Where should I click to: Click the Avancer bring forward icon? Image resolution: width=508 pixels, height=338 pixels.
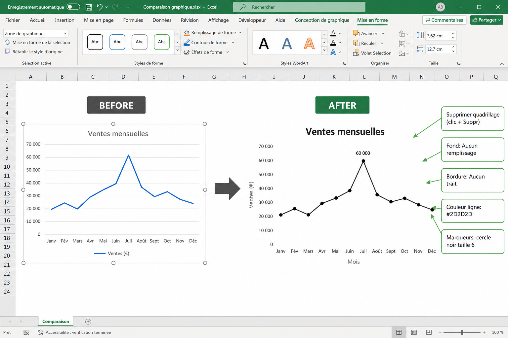click(356, 33)
